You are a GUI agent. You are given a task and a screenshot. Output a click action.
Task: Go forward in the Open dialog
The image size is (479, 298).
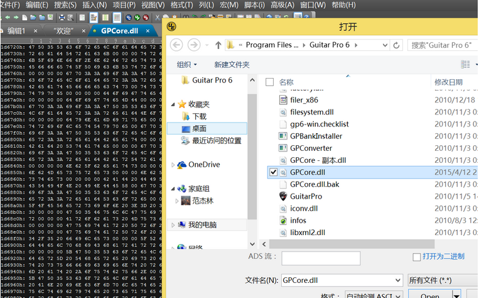(x=194, y=45)
